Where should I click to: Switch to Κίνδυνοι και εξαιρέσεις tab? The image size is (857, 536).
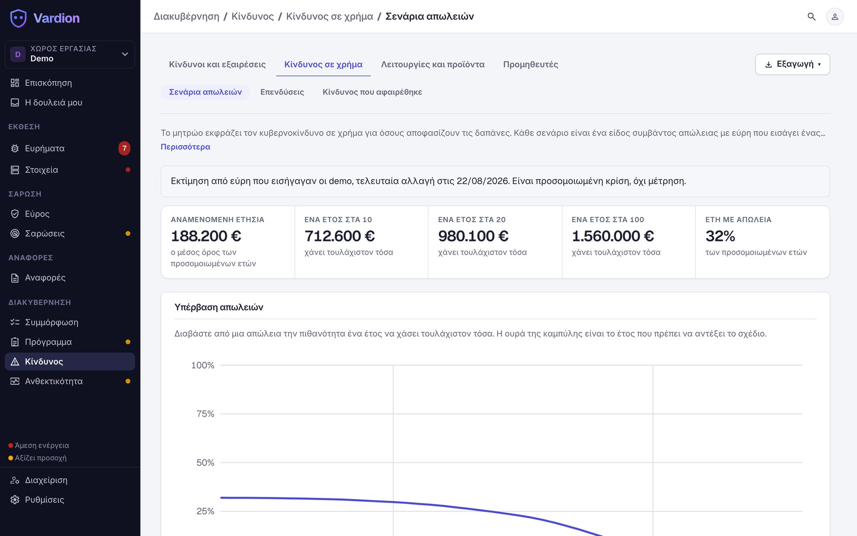pos(217,64)
